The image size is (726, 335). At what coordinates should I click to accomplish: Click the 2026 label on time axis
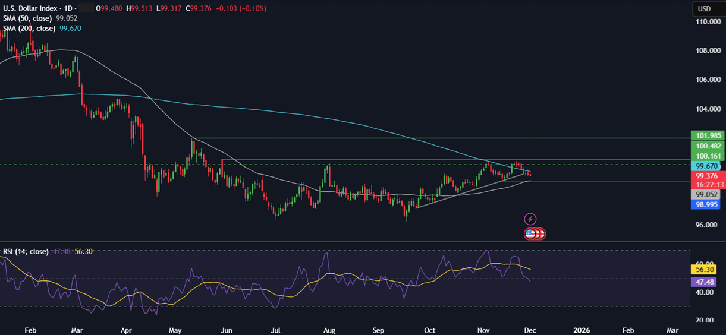(582, 329)
